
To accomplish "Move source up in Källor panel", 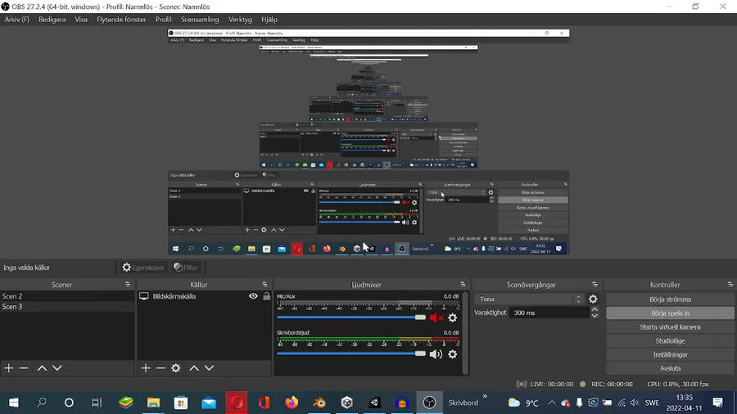I will click(x=194, y=368).
